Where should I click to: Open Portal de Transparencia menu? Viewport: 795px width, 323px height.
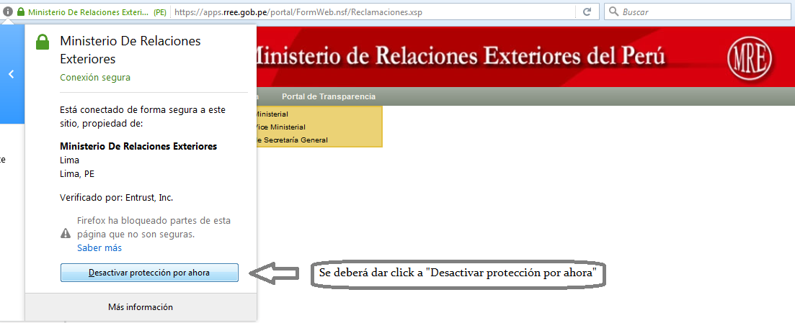click(329, 96)
